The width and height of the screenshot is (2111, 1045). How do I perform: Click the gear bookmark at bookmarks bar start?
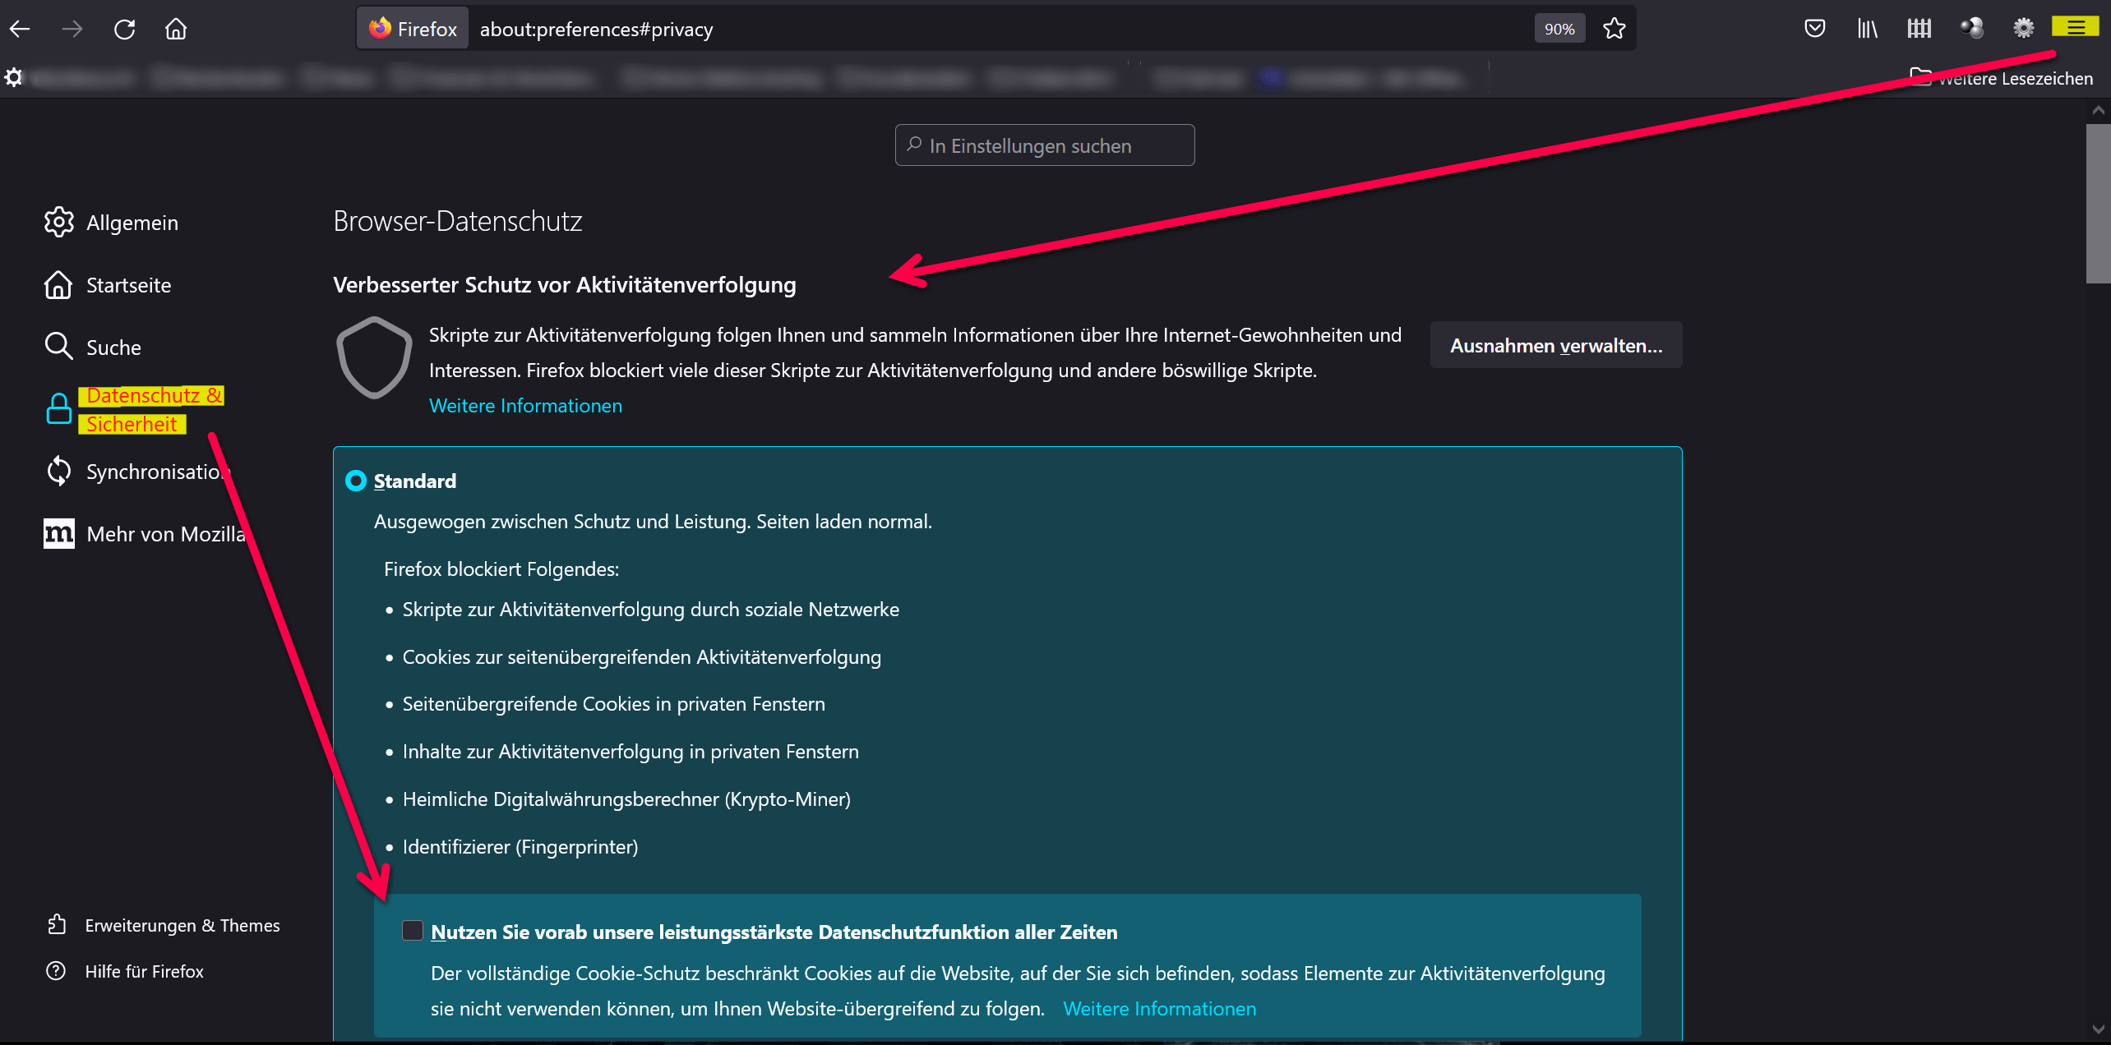pos(13,77)
